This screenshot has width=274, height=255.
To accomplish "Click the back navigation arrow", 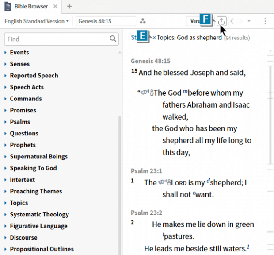I will pos(232,21).
